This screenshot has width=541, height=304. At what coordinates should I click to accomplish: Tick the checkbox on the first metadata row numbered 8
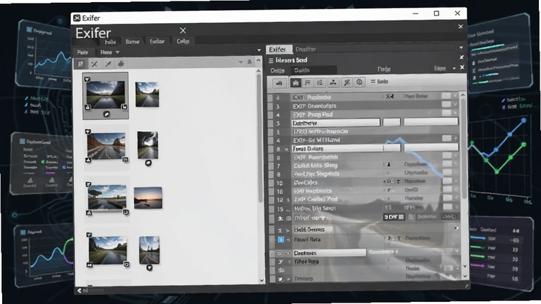(x=271, y=149)
